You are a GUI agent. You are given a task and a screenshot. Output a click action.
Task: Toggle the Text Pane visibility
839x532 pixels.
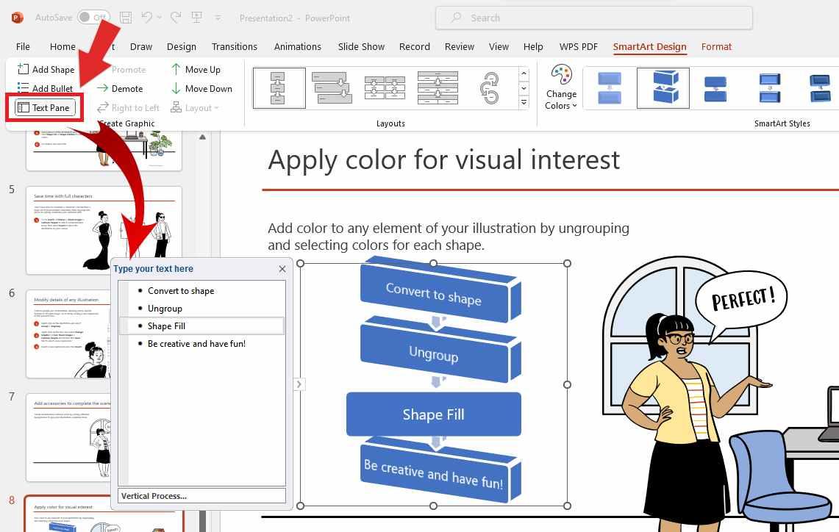44,107
